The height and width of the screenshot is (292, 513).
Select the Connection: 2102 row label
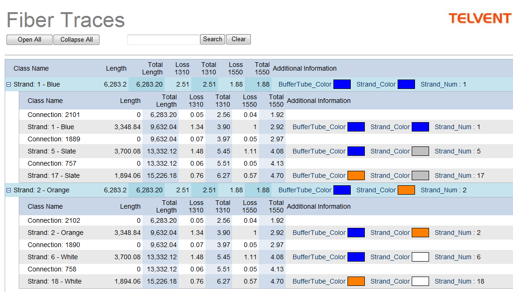53,220
